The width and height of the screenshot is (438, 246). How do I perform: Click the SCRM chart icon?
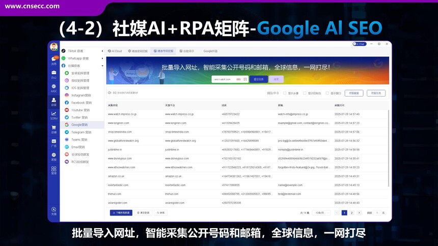(53, 115)
